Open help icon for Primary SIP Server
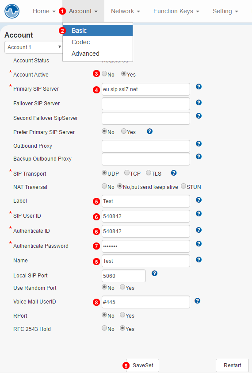 [x=199, y=87]
